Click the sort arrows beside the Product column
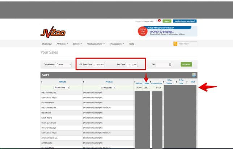 click(x=84, y=82)
